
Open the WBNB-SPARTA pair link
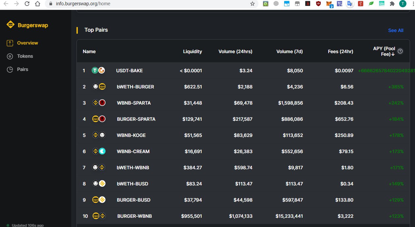[x=133, y=103]
